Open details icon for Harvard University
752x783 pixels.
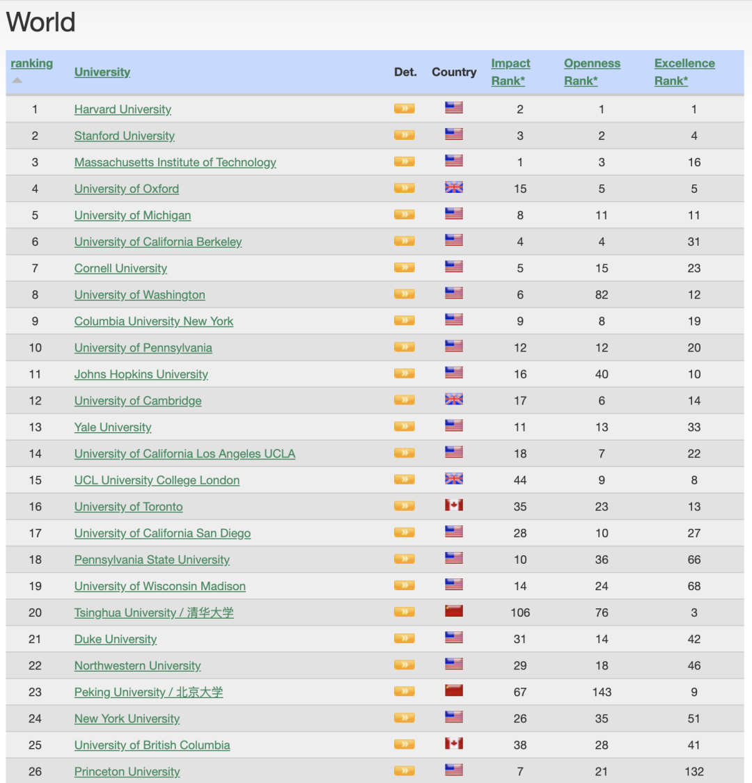(405, 109)
